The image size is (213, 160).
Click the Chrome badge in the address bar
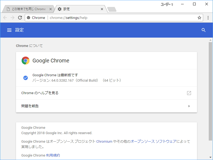(36, 18)
